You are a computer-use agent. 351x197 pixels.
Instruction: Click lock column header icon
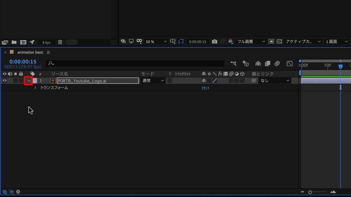tap(21, 74)
